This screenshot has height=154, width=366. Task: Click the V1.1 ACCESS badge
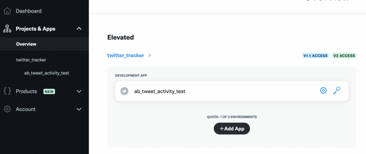coord(315,56)
